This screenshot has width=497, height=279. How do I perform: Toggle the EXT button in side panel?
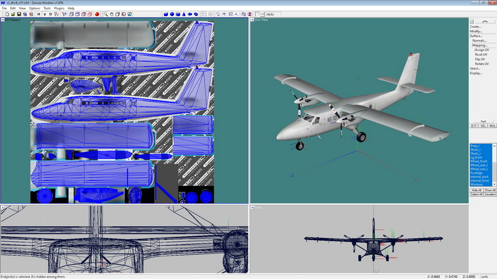475,126
